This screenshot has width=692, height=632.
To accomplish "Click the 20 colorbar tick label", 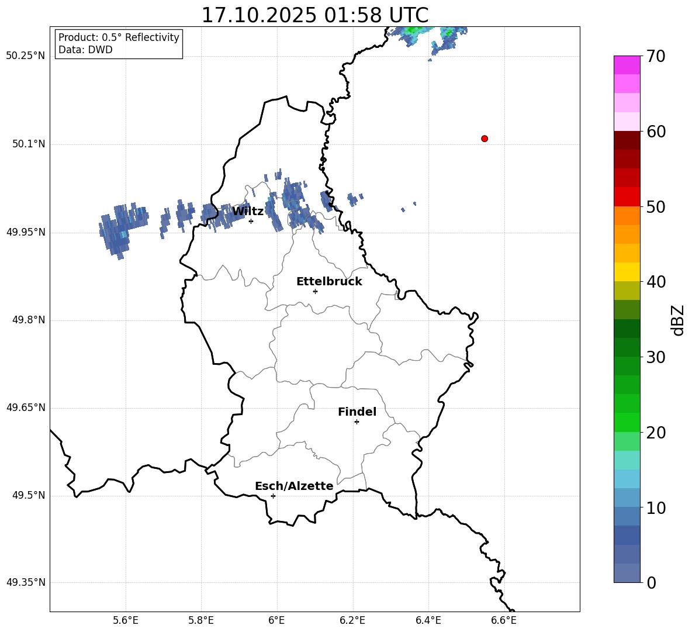I will pyautogui.click(x=656, y=433).
